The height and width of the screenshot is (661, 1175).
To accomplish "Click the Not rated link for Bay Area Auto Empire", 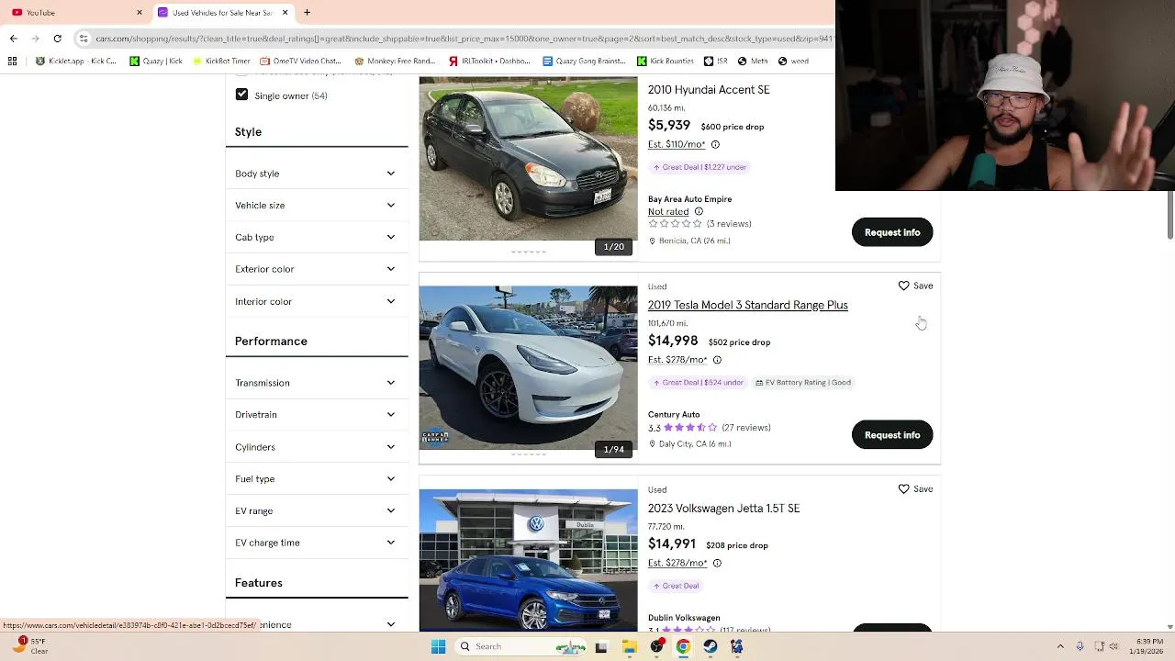I will [x=668, y=212].
